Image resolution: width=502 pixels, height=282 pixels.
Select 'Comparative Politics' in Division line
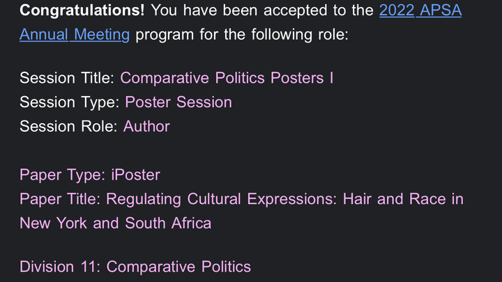[x=178, y=267]
